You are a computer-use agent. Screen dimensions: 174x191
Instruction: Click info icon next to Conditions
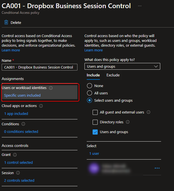pos(23,124)
